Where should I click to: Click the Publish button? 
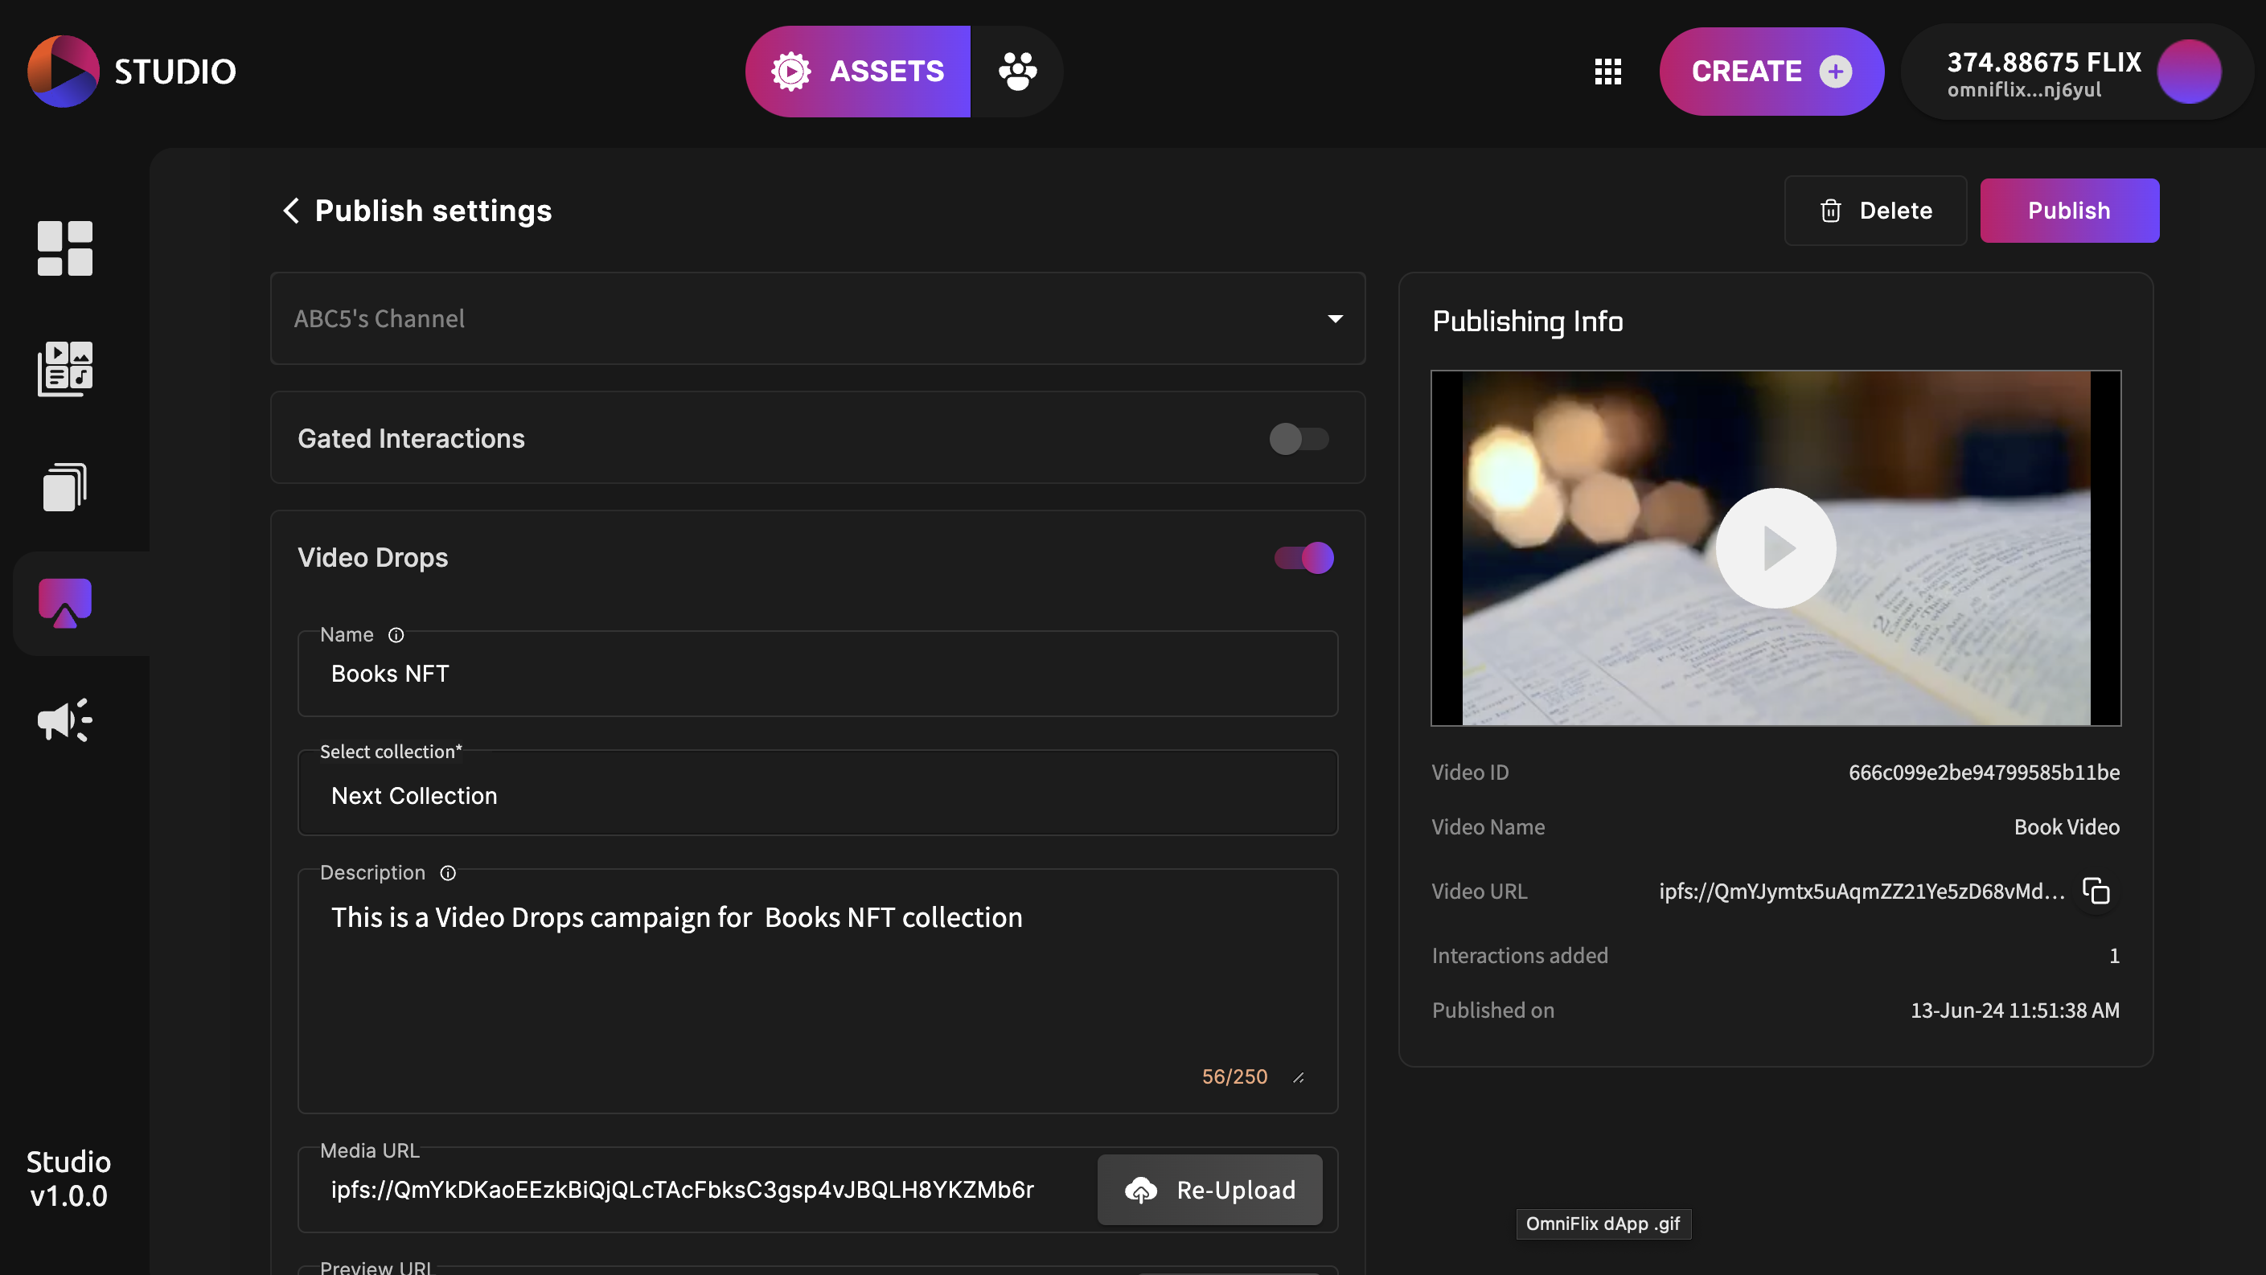(x=2068, y=210)
